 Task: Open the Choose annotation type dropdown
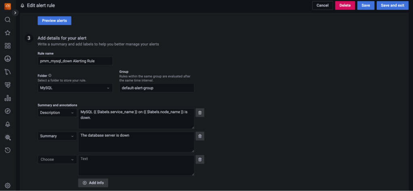[57, 159]
